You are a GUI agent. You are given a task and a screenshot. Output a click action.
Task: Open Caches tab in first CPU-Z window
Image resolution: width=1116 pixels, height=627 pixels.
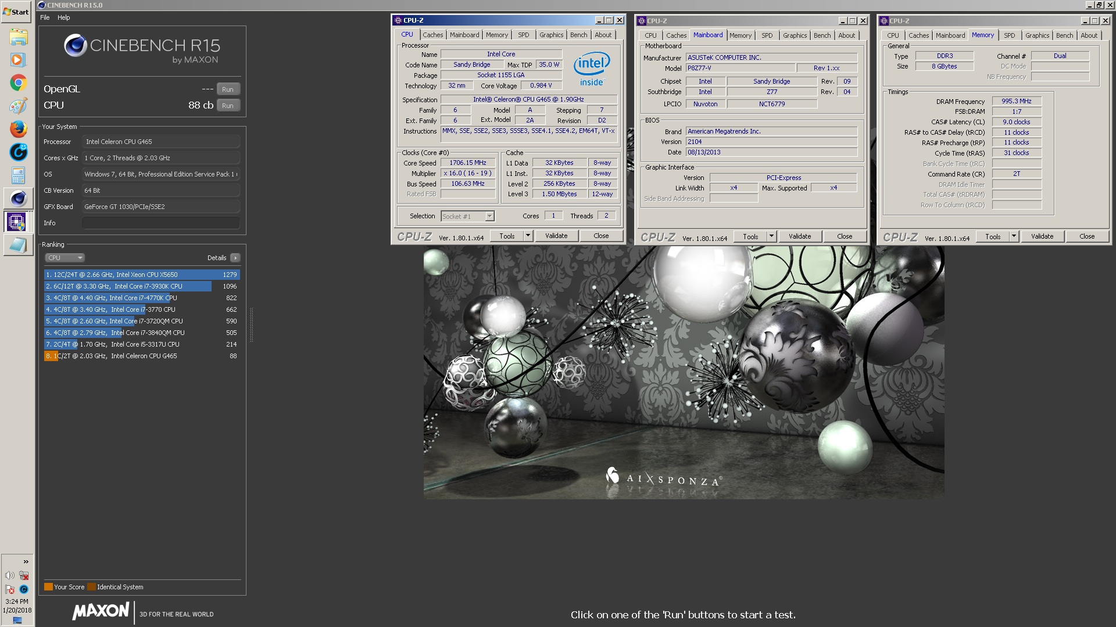[432, 35]
